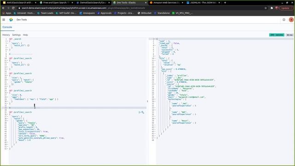The width and height of the screenshot is (295, 166).
Task: Click the response time badge
Action: point(289,35)
